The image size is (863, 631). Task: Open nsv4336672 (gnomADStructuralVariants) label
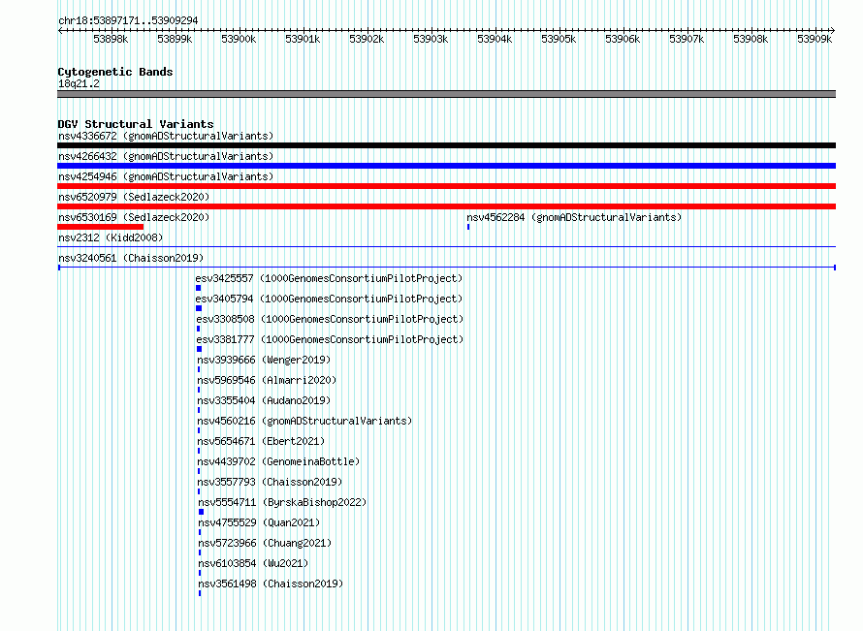(x=166, y=136)
